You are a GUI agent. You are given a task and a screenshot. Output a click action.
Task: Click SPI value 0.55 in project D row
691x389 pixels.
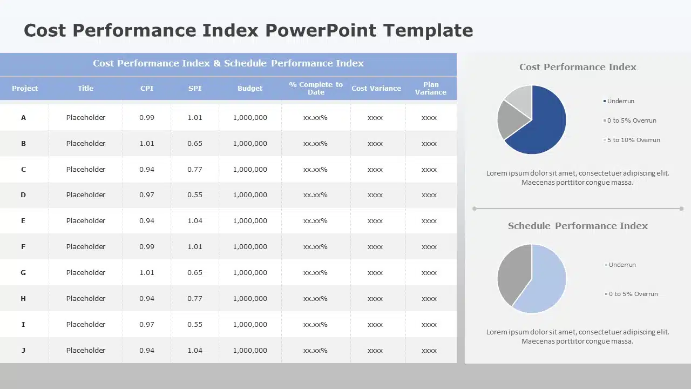[x=195, y=194]
